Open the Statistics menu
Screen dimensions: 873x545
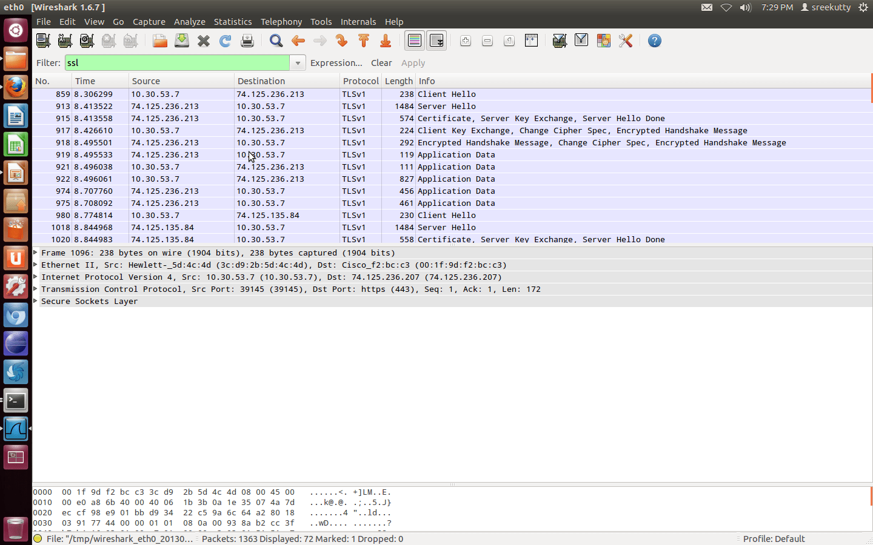[233, 22]
